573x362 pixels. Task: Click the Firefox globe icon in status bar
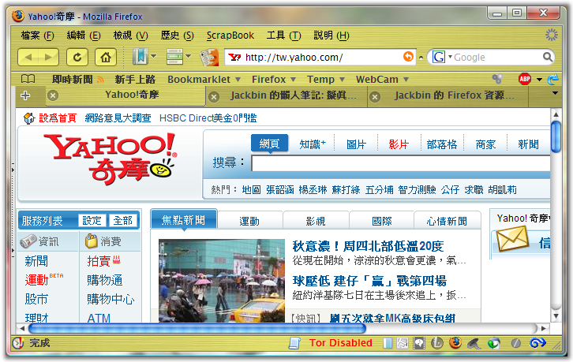pos(455,342)
